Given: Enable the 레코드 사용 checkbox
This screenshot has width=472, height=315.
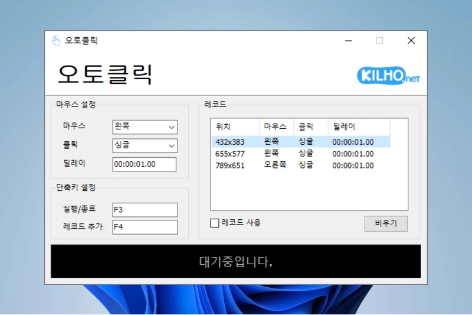Looking at the screenshot, I should [214, 223].
